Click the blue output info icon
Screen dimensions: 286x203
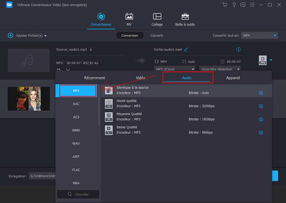(x=238, y=49)
